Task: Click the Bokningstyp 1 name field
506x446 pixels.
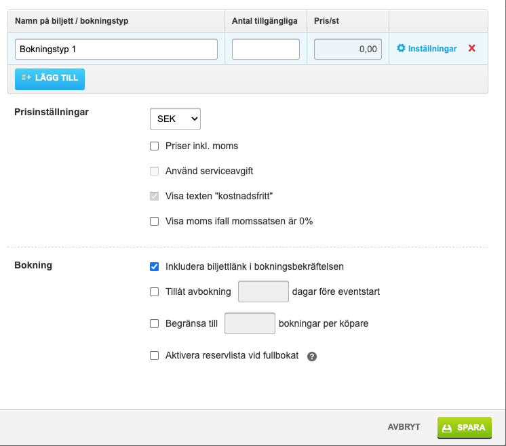Action: [x=116, y=49]
